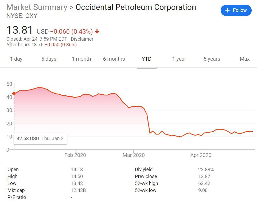
Task: Click the Apr 2020 axis label
Action: pos(201,155)
